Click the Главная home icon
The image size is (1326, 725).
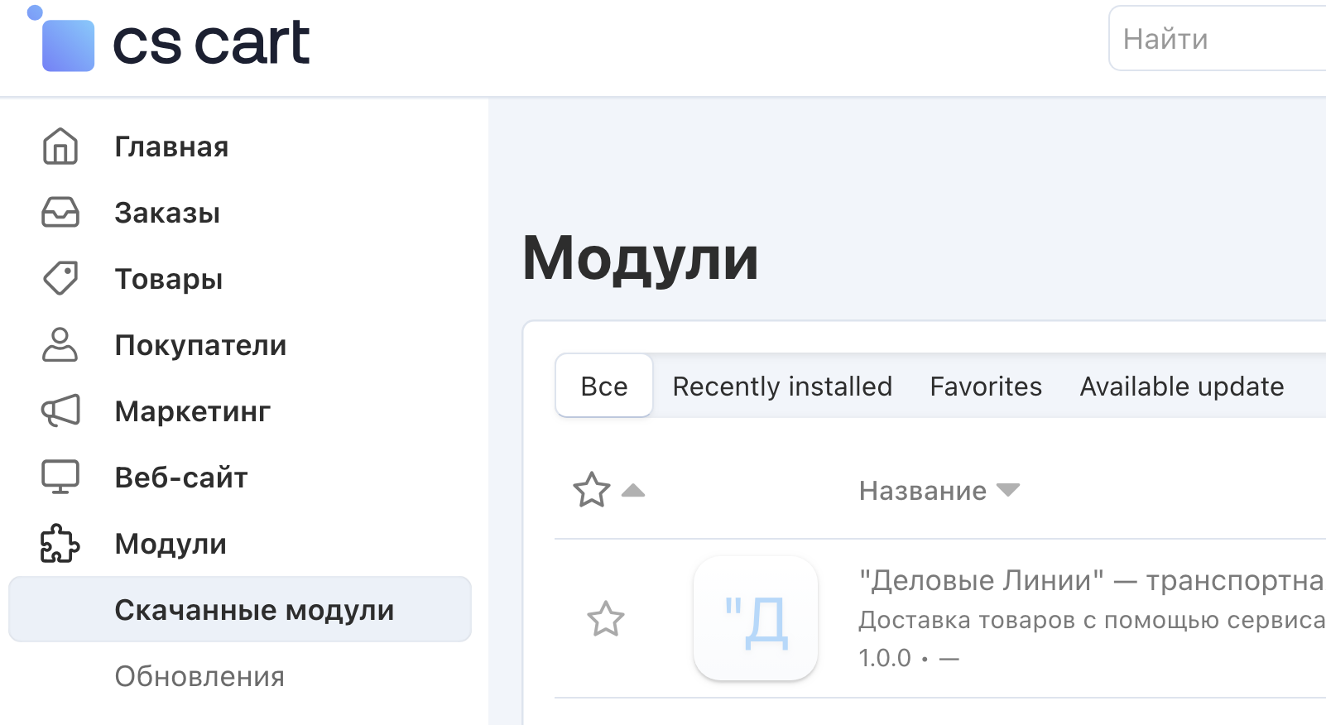[60, 146]
